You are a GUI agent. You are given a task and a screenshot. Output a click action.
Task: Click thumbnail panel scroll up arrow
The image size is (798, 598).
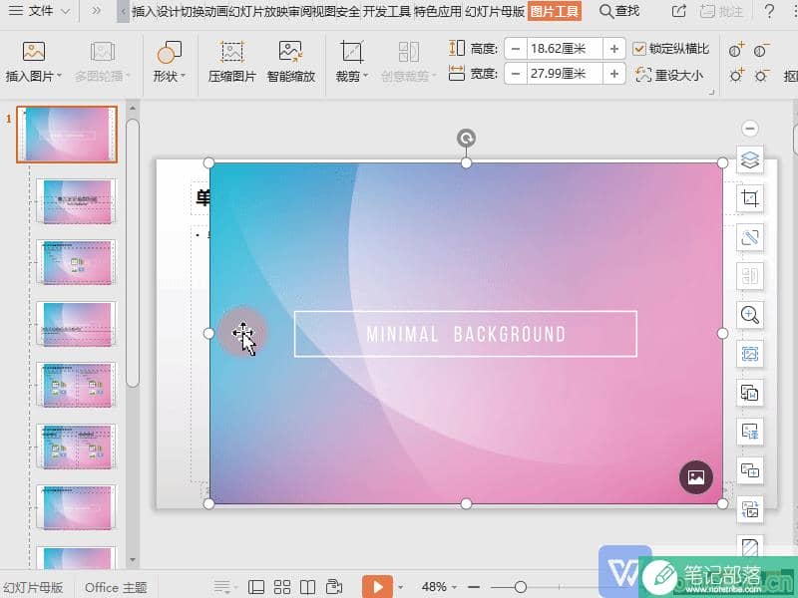(133, 109)
